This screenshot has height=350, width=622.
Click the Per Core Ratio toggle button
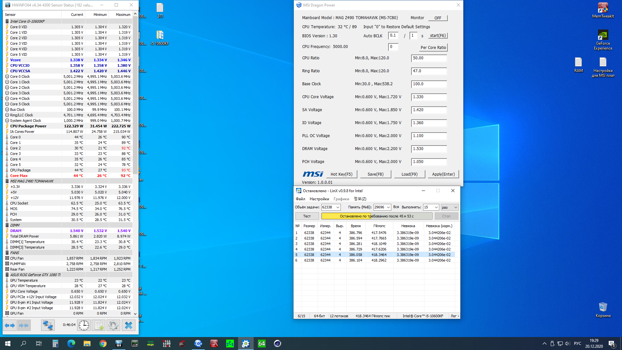click(x=433, y=48)
